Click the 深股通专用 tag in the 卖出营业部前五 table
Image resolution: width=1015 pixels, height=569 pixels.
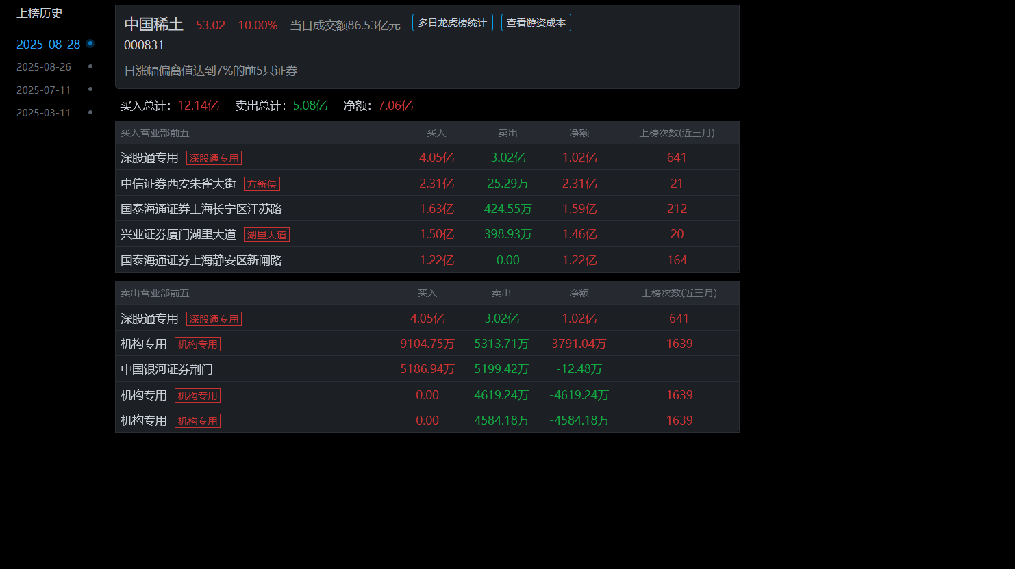(214, 319)
